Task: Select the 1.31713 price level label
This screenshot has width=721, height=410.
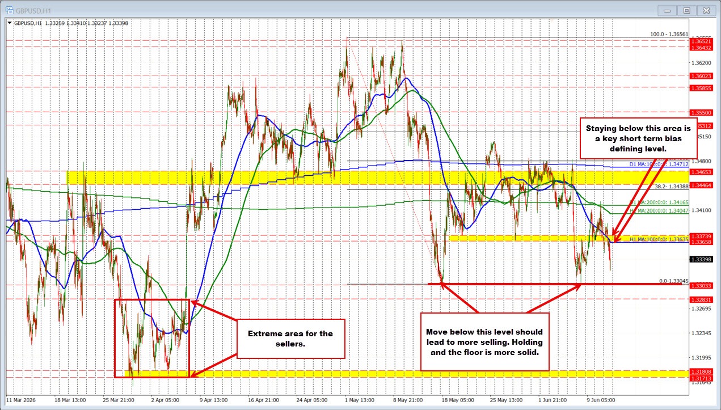Action: tap(701, 378)
